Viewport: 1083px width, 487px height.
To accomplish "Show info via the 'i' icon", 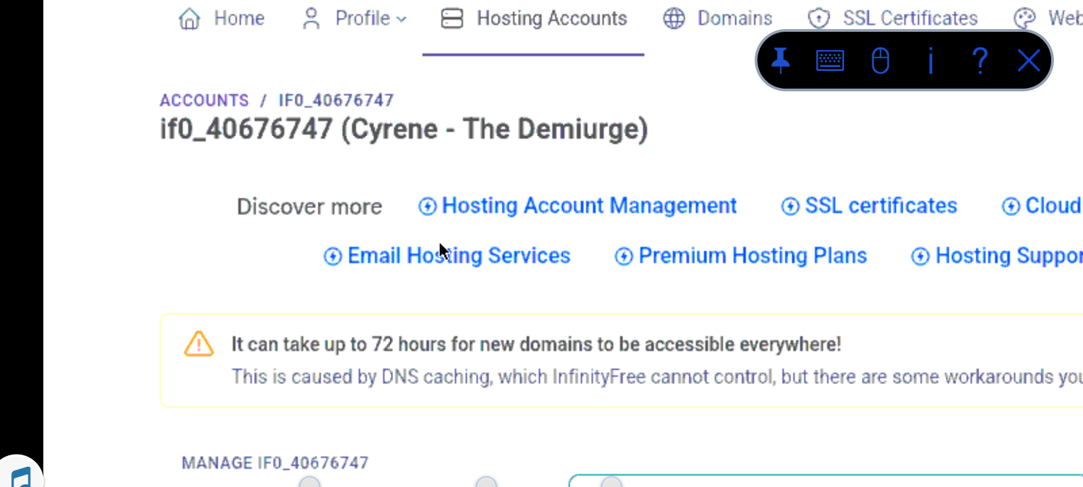I will click(x=931, y=61).
